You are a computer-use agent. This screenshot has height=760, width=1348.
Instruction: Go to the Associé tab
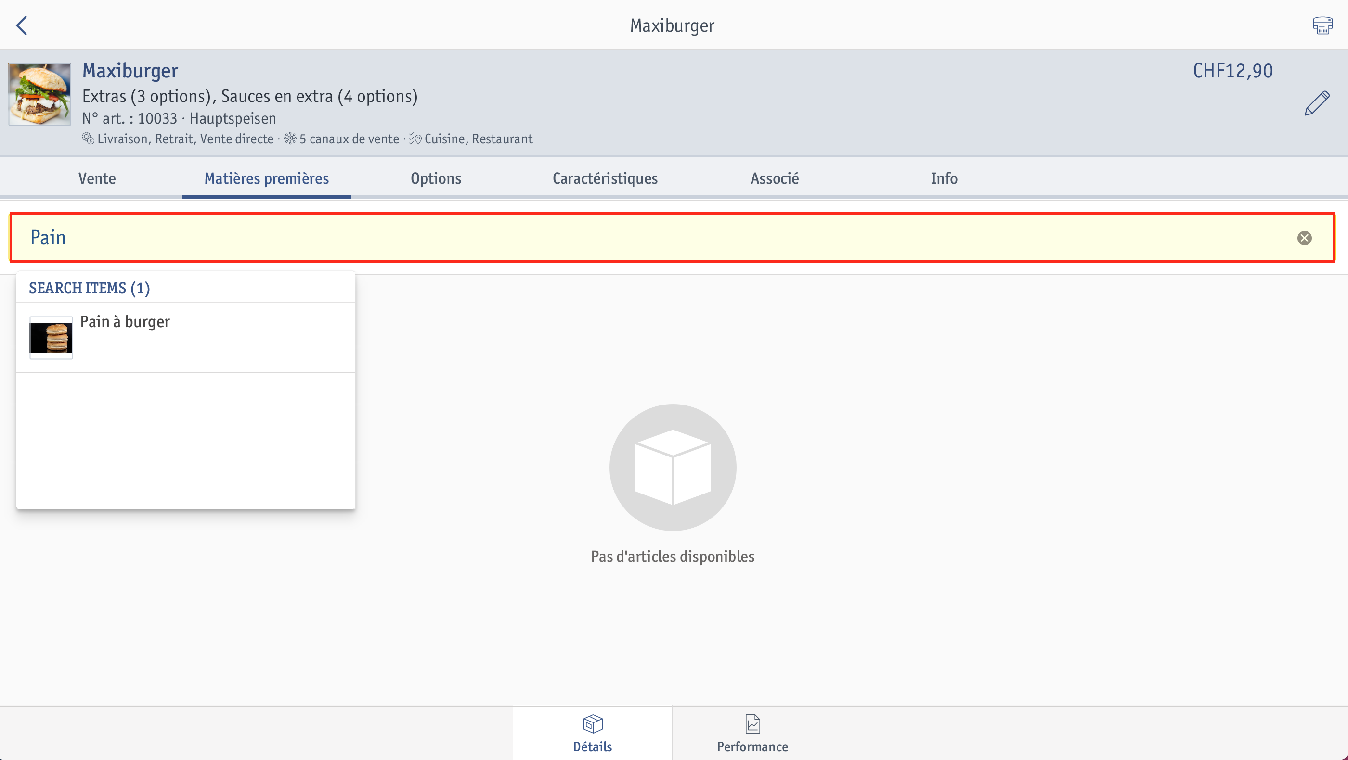775,179
